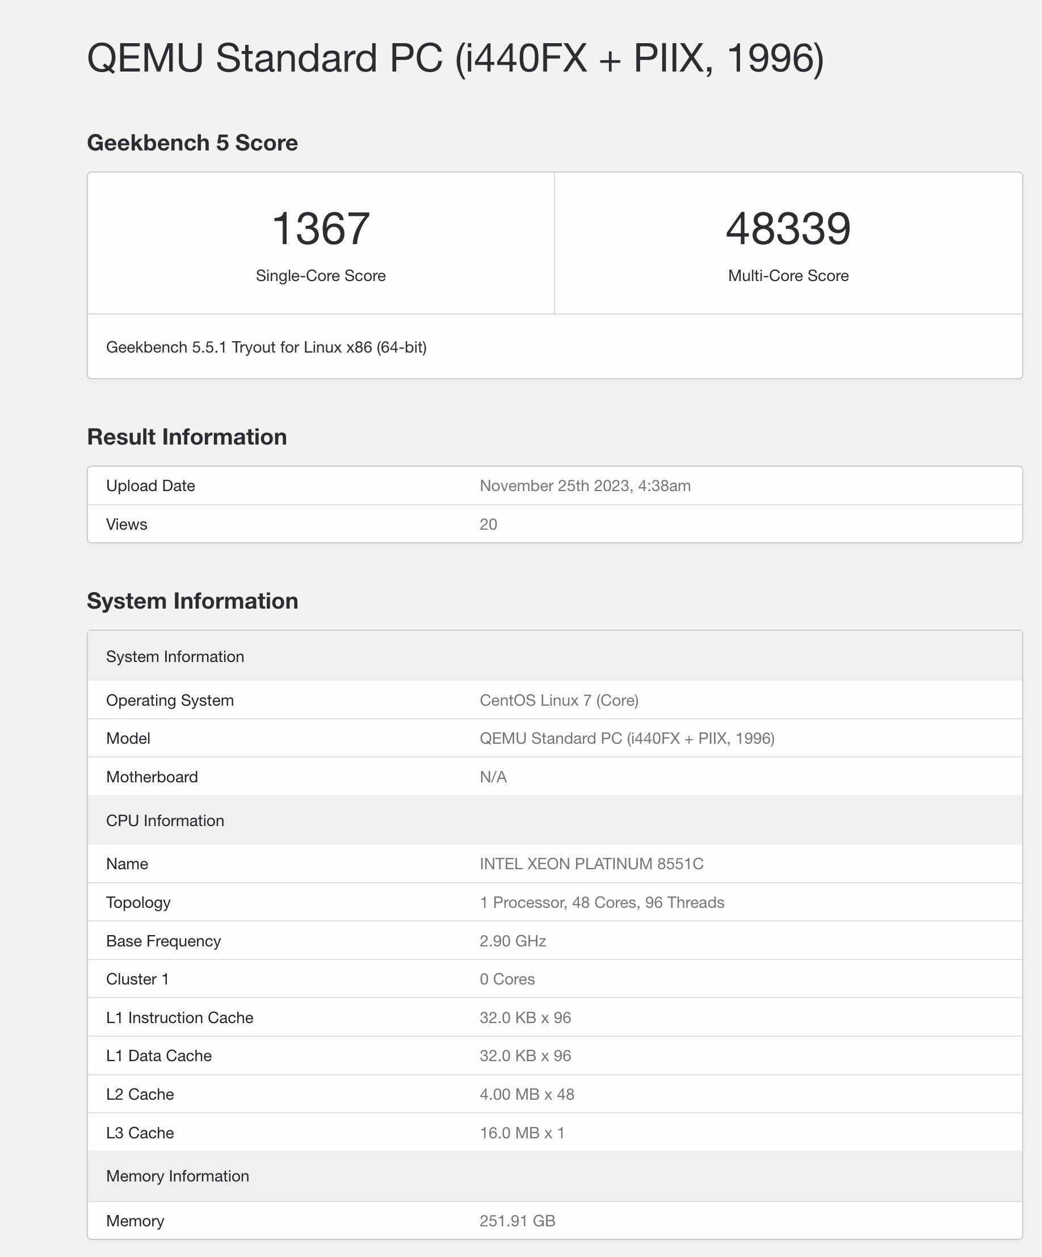The image size is (1042, 1257).
Task: Click the 'Views' row label
Action: (x=127, y=525)
